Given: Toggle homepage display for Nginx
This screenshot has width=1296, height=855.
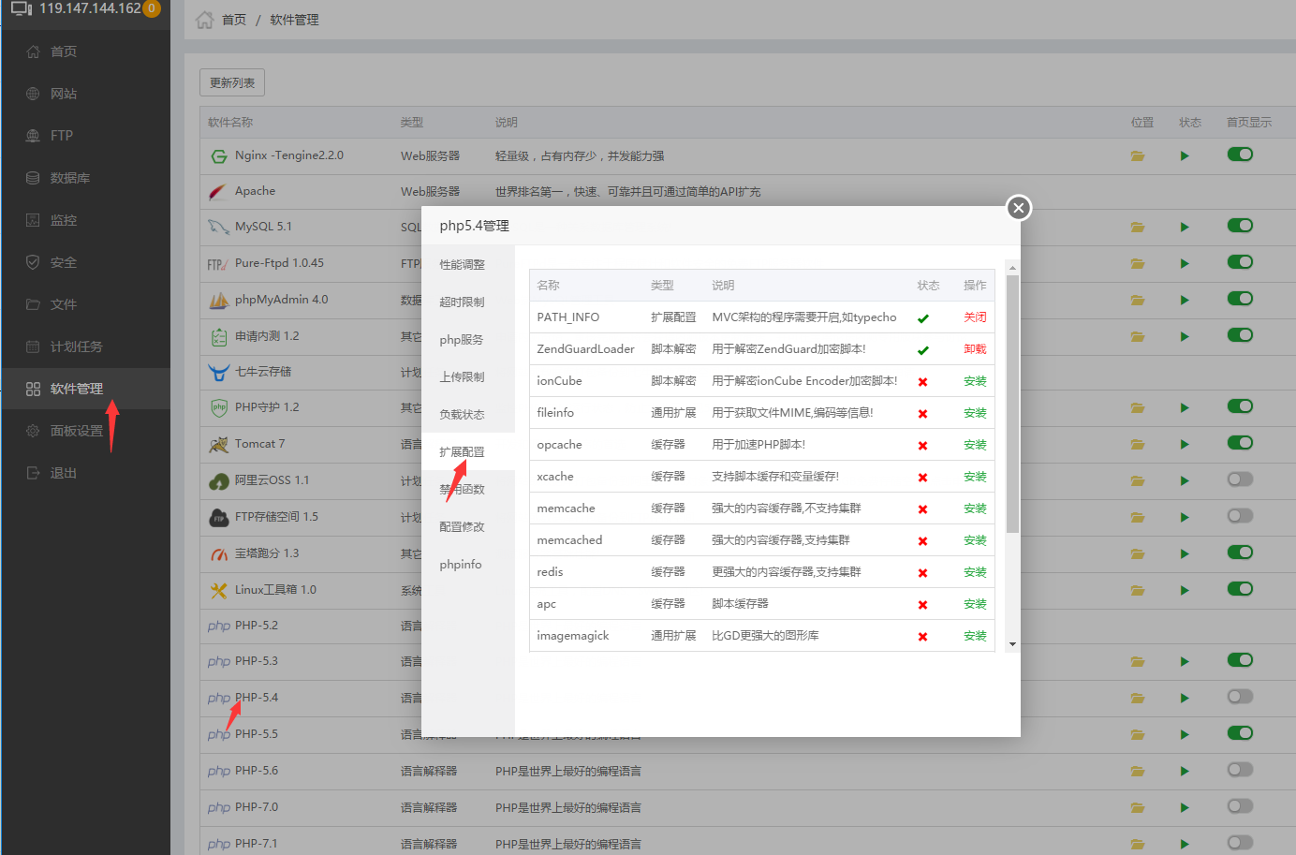Looking at the screenshot, I should (x=1240, y=155).
